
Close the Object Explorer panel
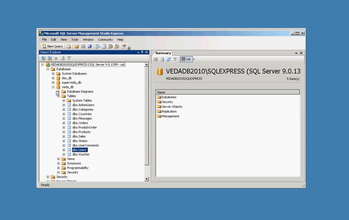[x=147, y=52]
